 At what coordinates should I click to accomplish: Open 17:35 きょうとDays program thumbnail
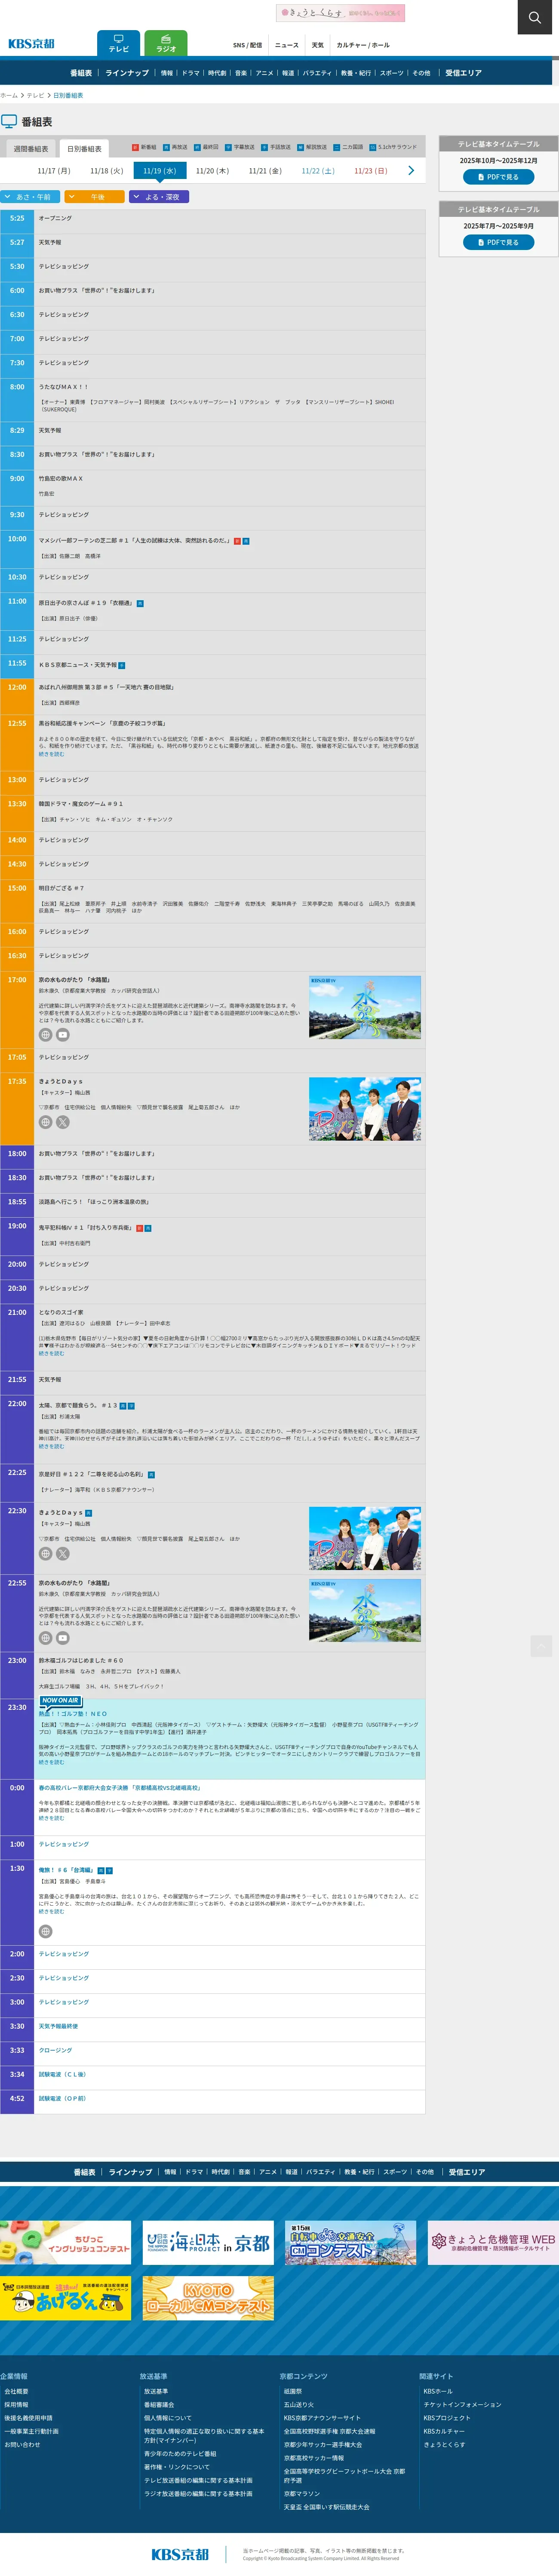pos(365,1109)
